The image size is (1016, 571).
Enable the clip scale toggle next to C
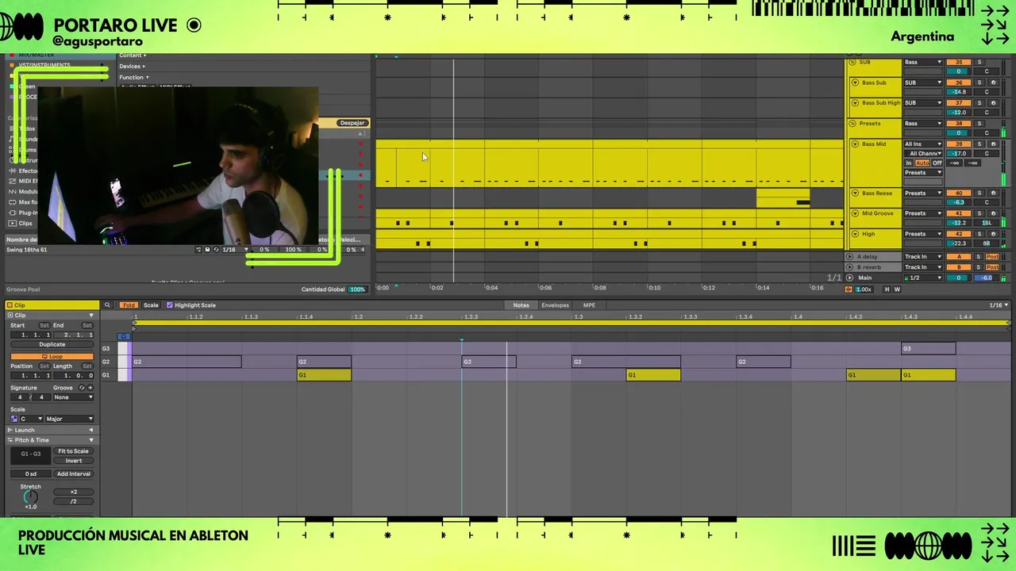tap(14, 419)
